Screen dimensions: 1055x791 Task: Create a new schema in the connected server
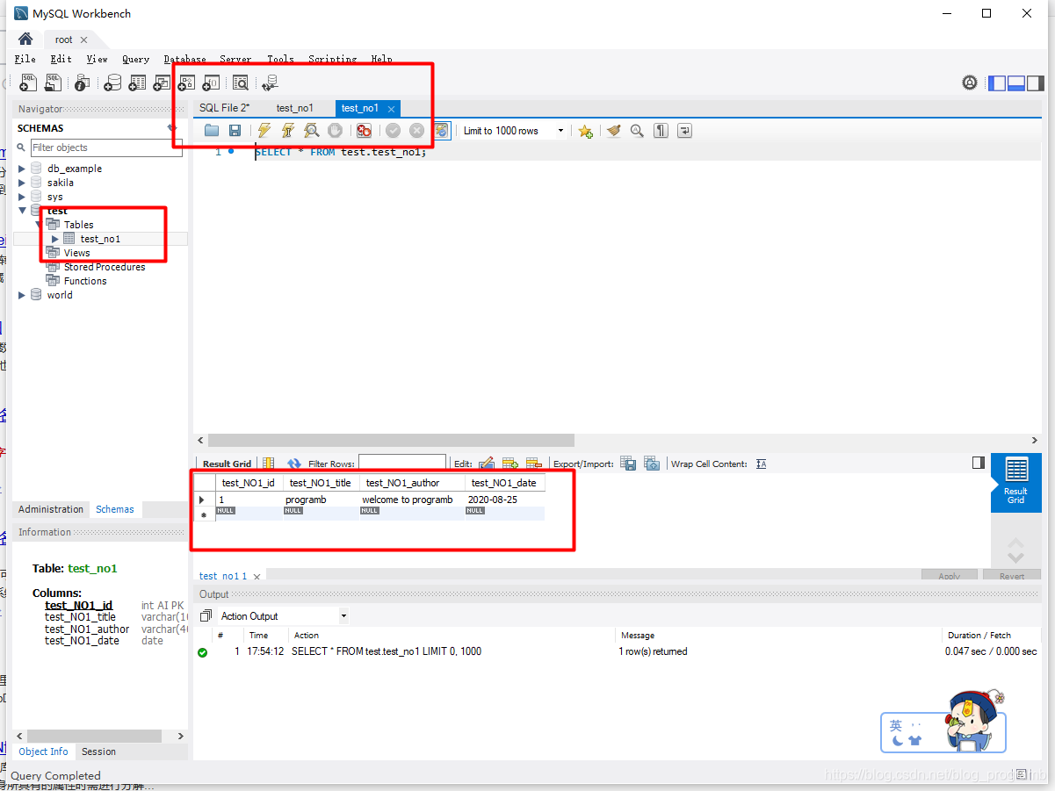[114, 82]
